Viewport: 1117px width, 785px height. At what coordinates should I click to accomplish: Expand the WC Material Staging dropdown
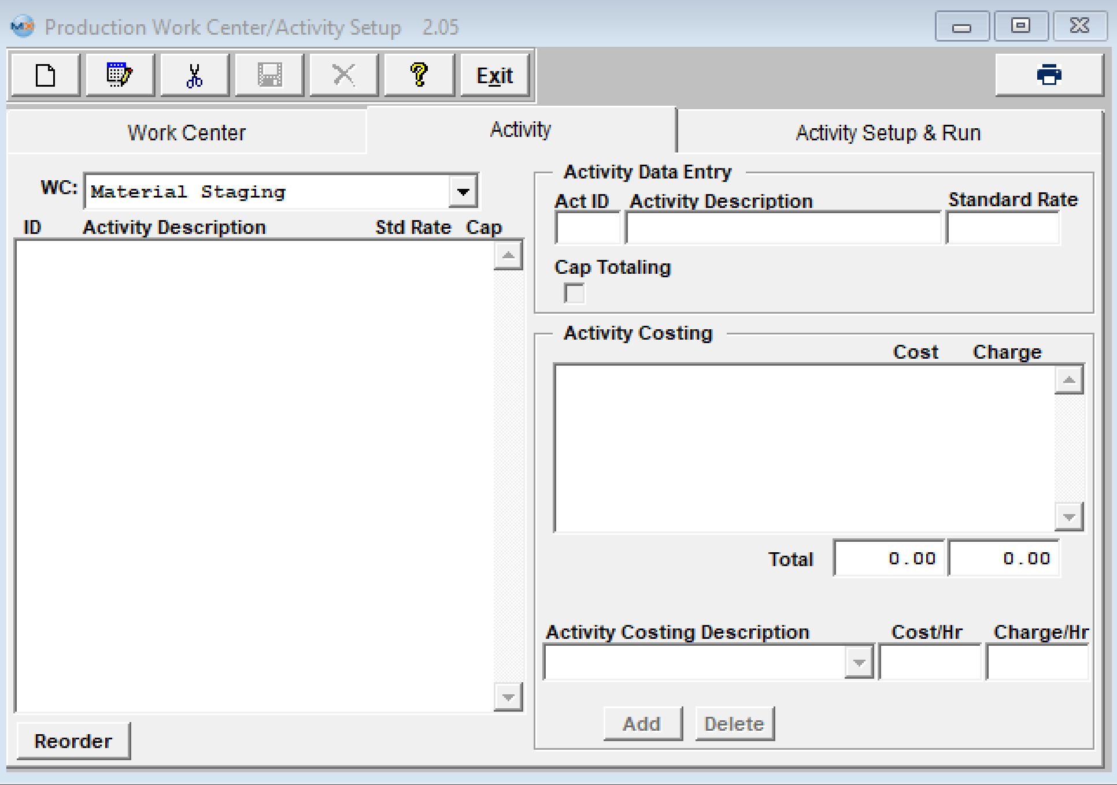click(x=463, y=192)
